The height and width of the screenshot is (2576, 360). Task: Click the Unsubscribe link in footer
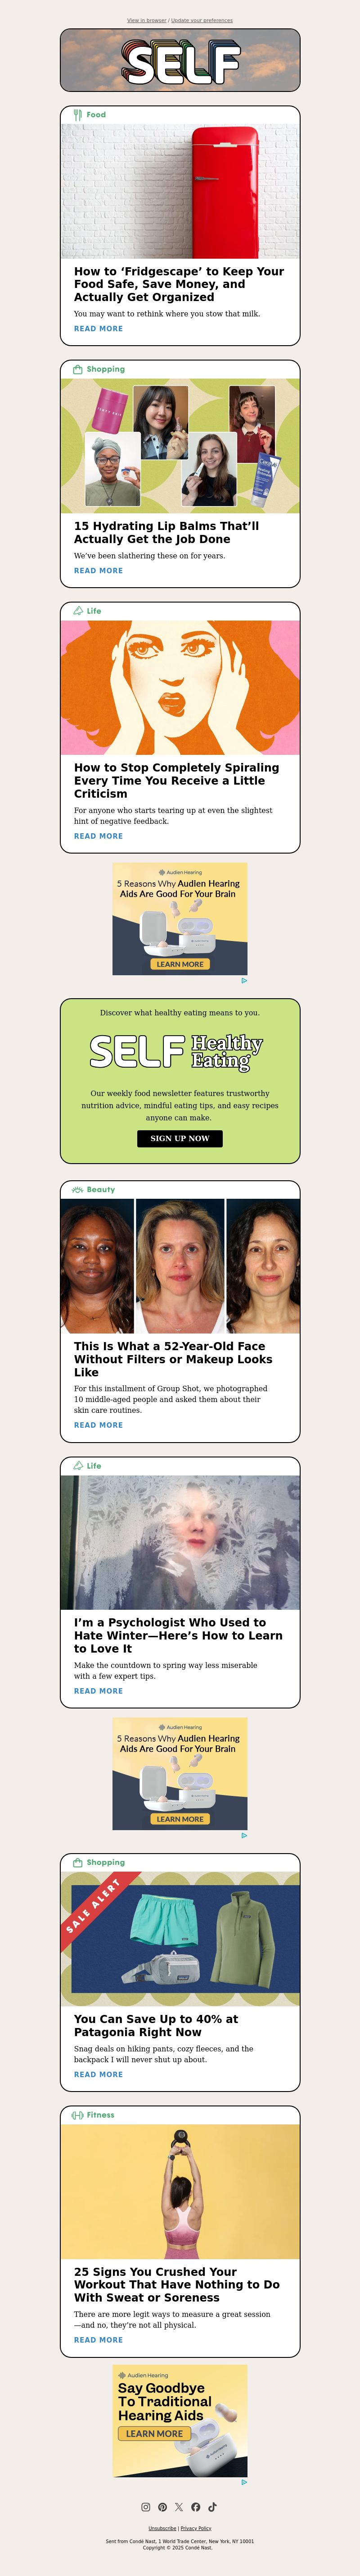pyautogui.click(x=162, y=2528)
